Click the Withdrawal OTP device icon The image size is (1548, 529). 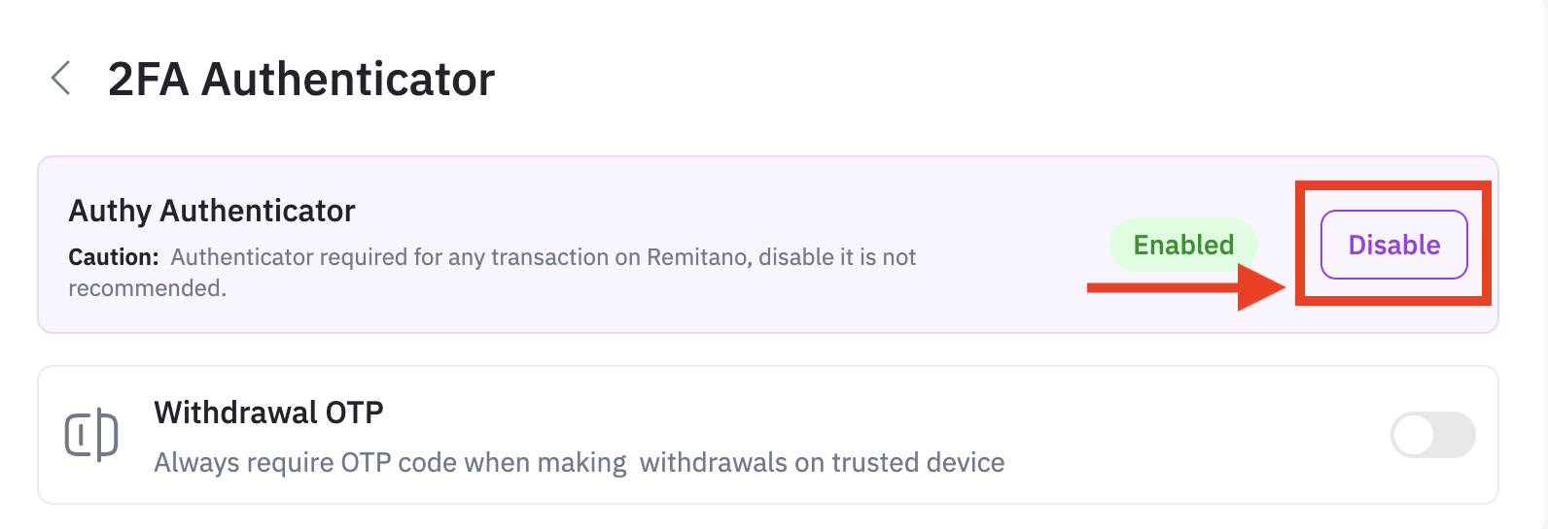[x=91, y=434]
